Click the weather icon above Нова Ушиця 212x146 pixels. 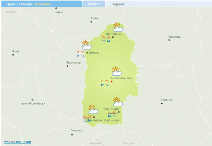coord(118,102)
